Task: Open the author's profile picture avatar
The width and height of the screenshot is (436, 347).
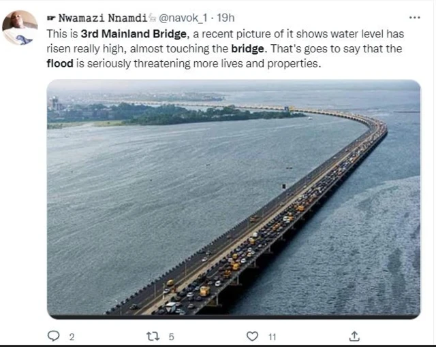Action: tap(20, 27)
